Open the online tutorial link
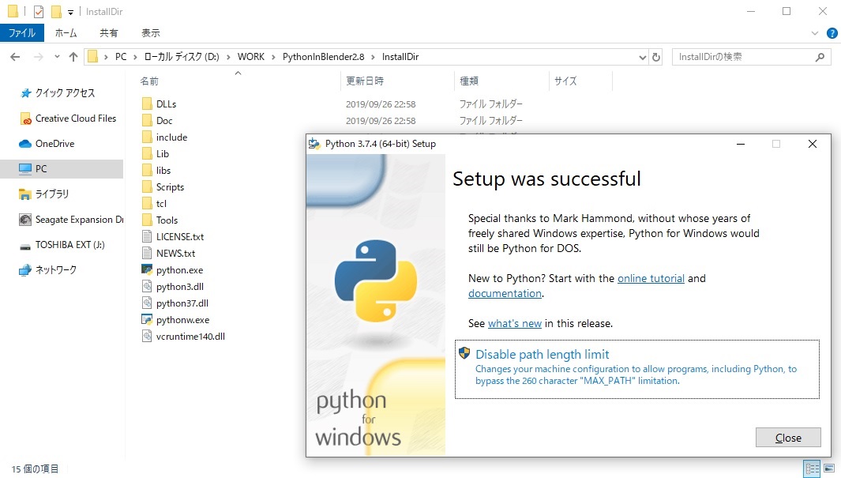 click(x=651, y=278)
